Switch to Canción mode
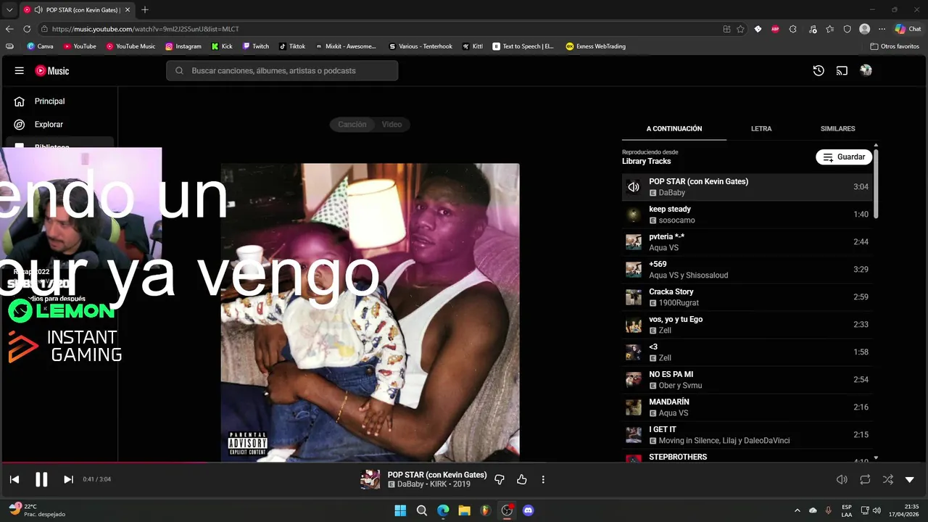 pos(352,125)
